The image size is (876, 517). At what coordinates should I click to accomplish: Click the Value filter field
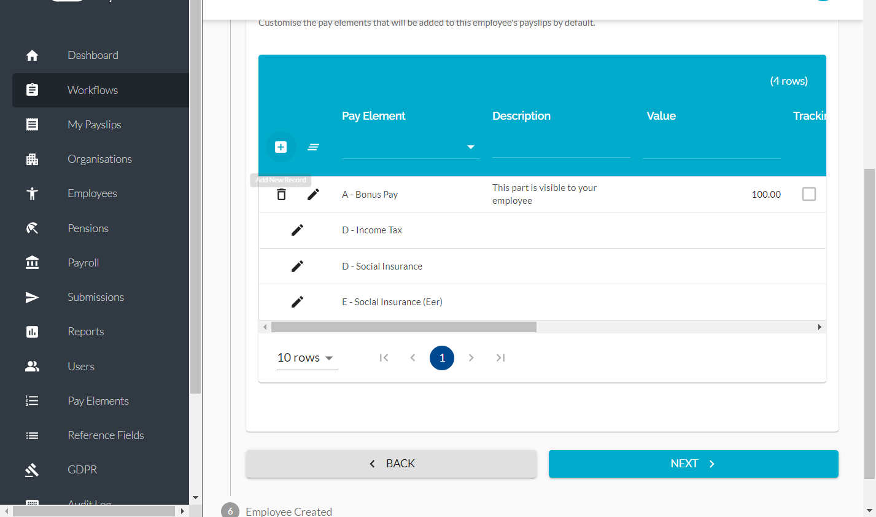(x=711, y=147)
